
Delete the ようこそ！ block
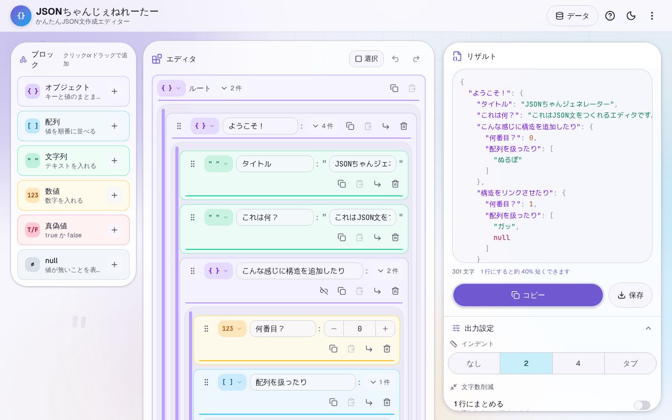[x=404, y=126]
